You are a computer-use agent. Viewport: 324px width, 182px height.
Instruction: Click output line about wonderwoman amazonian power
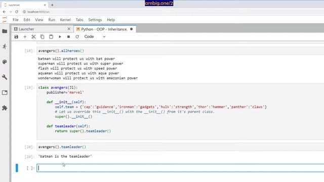pos(88,78)
